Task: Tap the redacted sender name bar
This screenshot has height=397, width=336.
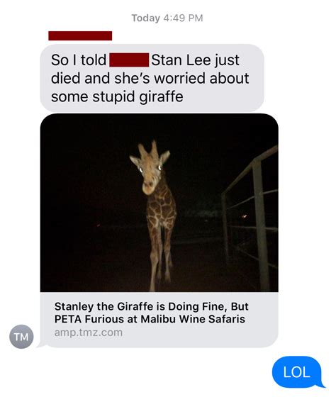Action: [x=80, y=35]
